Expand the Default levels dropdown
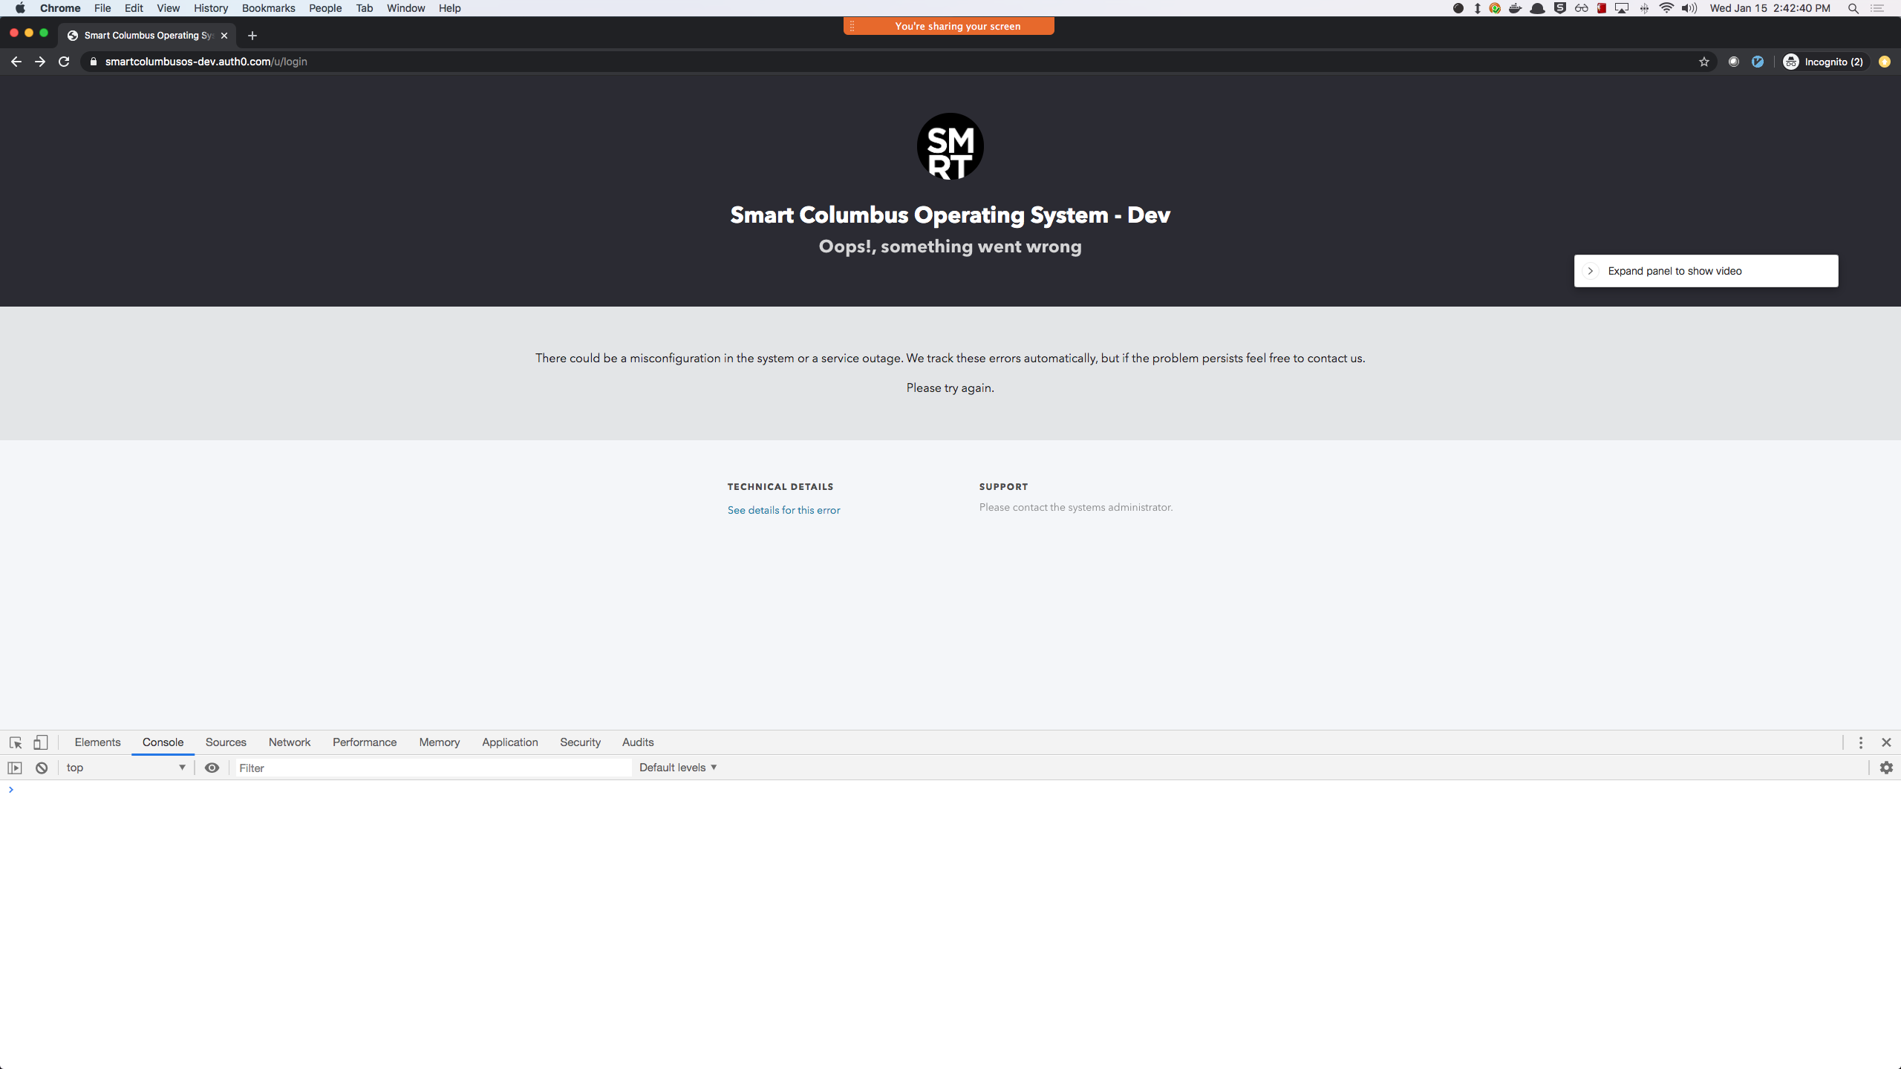This screenshot has width=1901, height=1069. (677, 768)
